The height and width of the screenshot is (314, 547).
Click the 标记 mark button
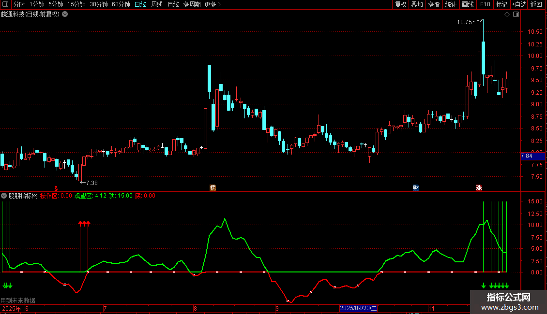pos(501,4)
